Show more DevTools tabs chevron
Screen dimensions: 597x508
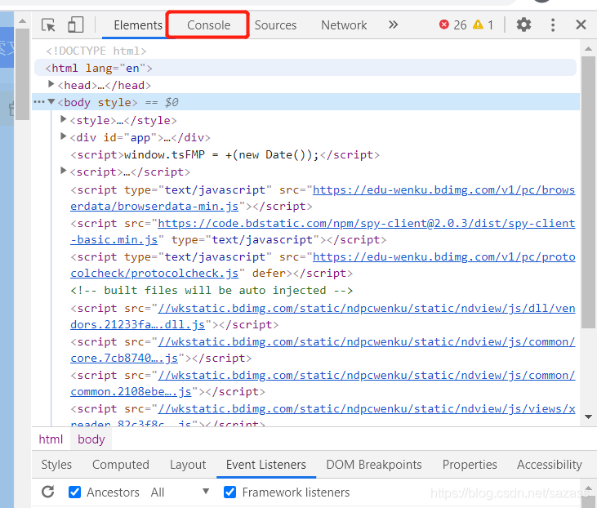[394, 25]
